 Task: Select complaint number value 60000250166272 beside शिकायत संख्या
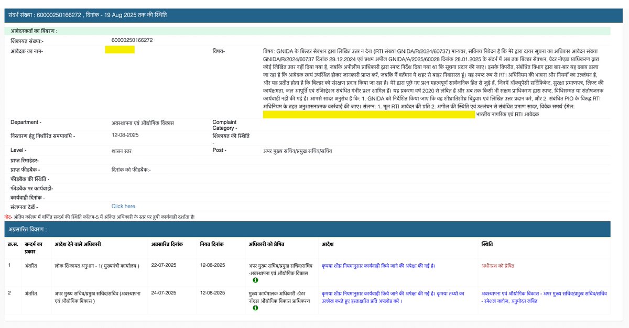pos(132,40)
